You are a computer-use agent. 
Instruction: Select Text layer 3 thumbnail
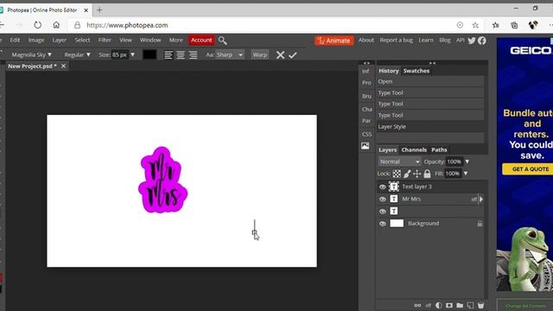pos(394,187)
